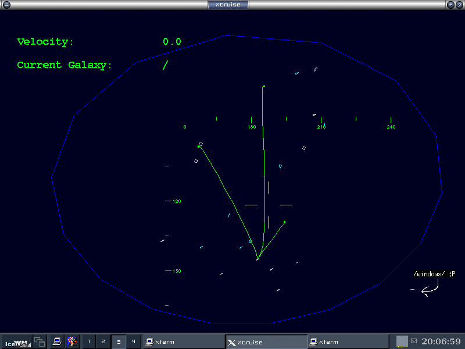Click the window list icon in taskbar
This screenshot has width=465, height=349.
tap(40, 342)
